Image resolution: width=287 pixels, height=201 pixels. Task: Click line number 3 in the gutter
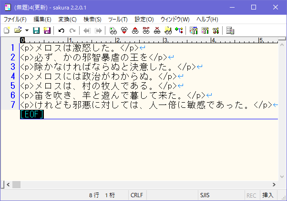[12, 67]
